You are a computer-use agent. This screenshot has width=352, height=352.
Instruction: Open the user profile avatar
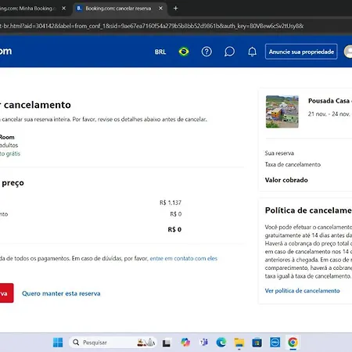click(x=348, y=52)
